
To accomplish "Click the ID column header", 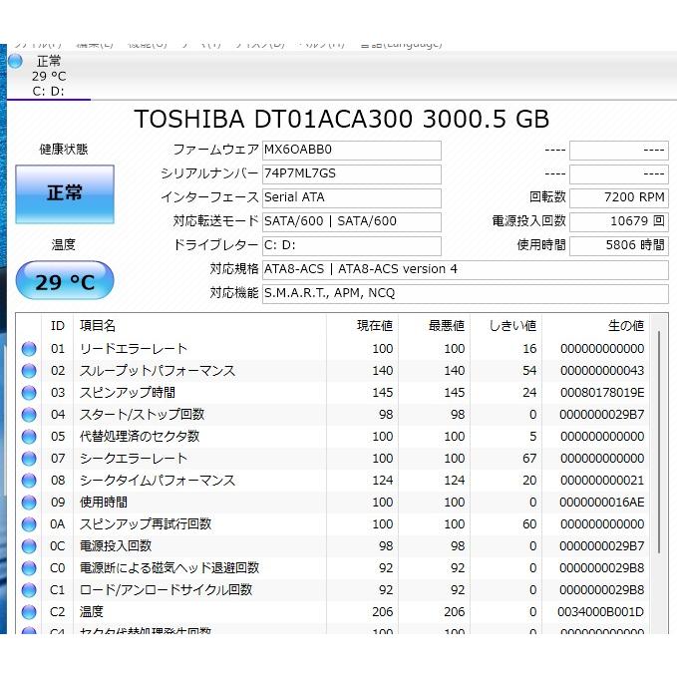I will pos(58,326).
